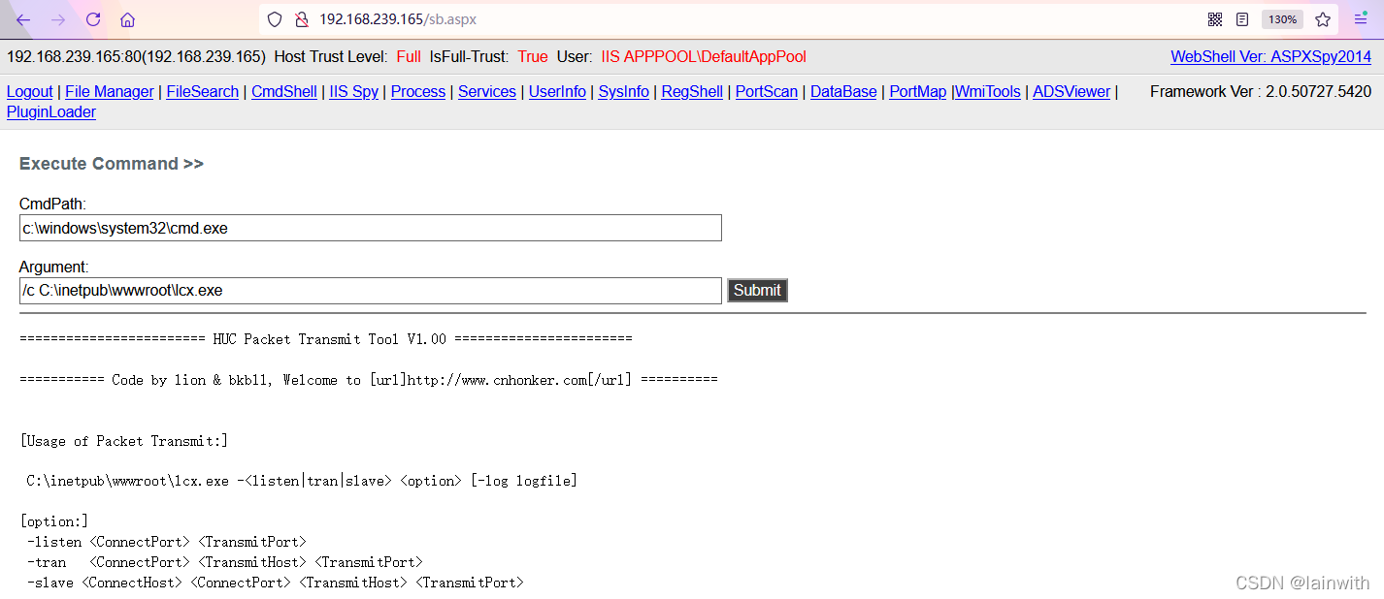Screen dimensions: 1384x599
Task: View the insecure connection lock icon
Action: tap(301, 19)
